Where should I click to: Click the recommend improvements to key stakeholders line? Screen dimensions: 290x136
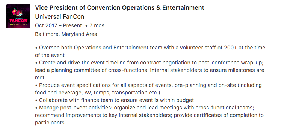point(149,115)
